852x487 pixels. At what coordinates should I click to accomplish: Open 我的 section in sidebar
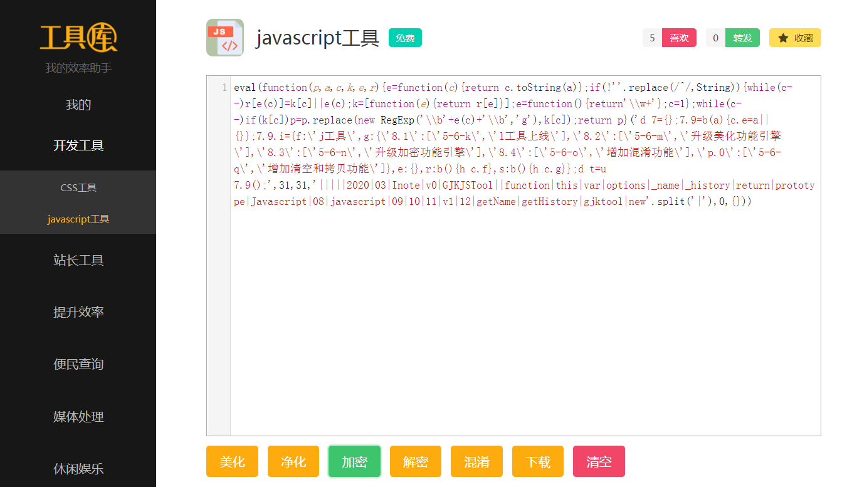pos(78,105)
